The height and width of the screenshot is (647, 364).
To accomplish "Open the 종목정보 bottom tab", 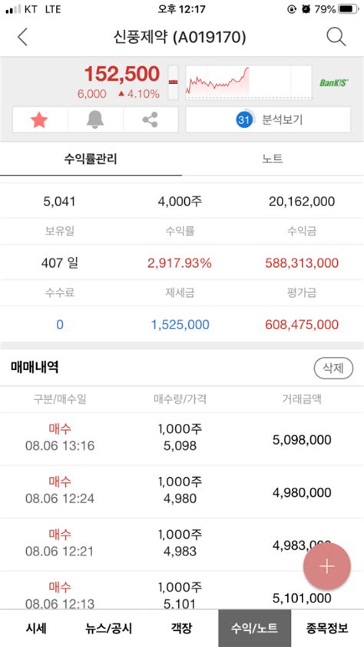I will point(327,628).
